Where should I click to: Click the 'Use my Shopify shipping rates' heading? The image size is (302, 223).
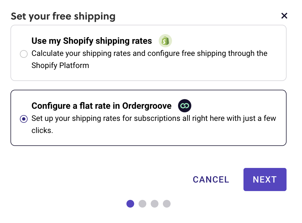pyautogui.click(x=92, y=41)
